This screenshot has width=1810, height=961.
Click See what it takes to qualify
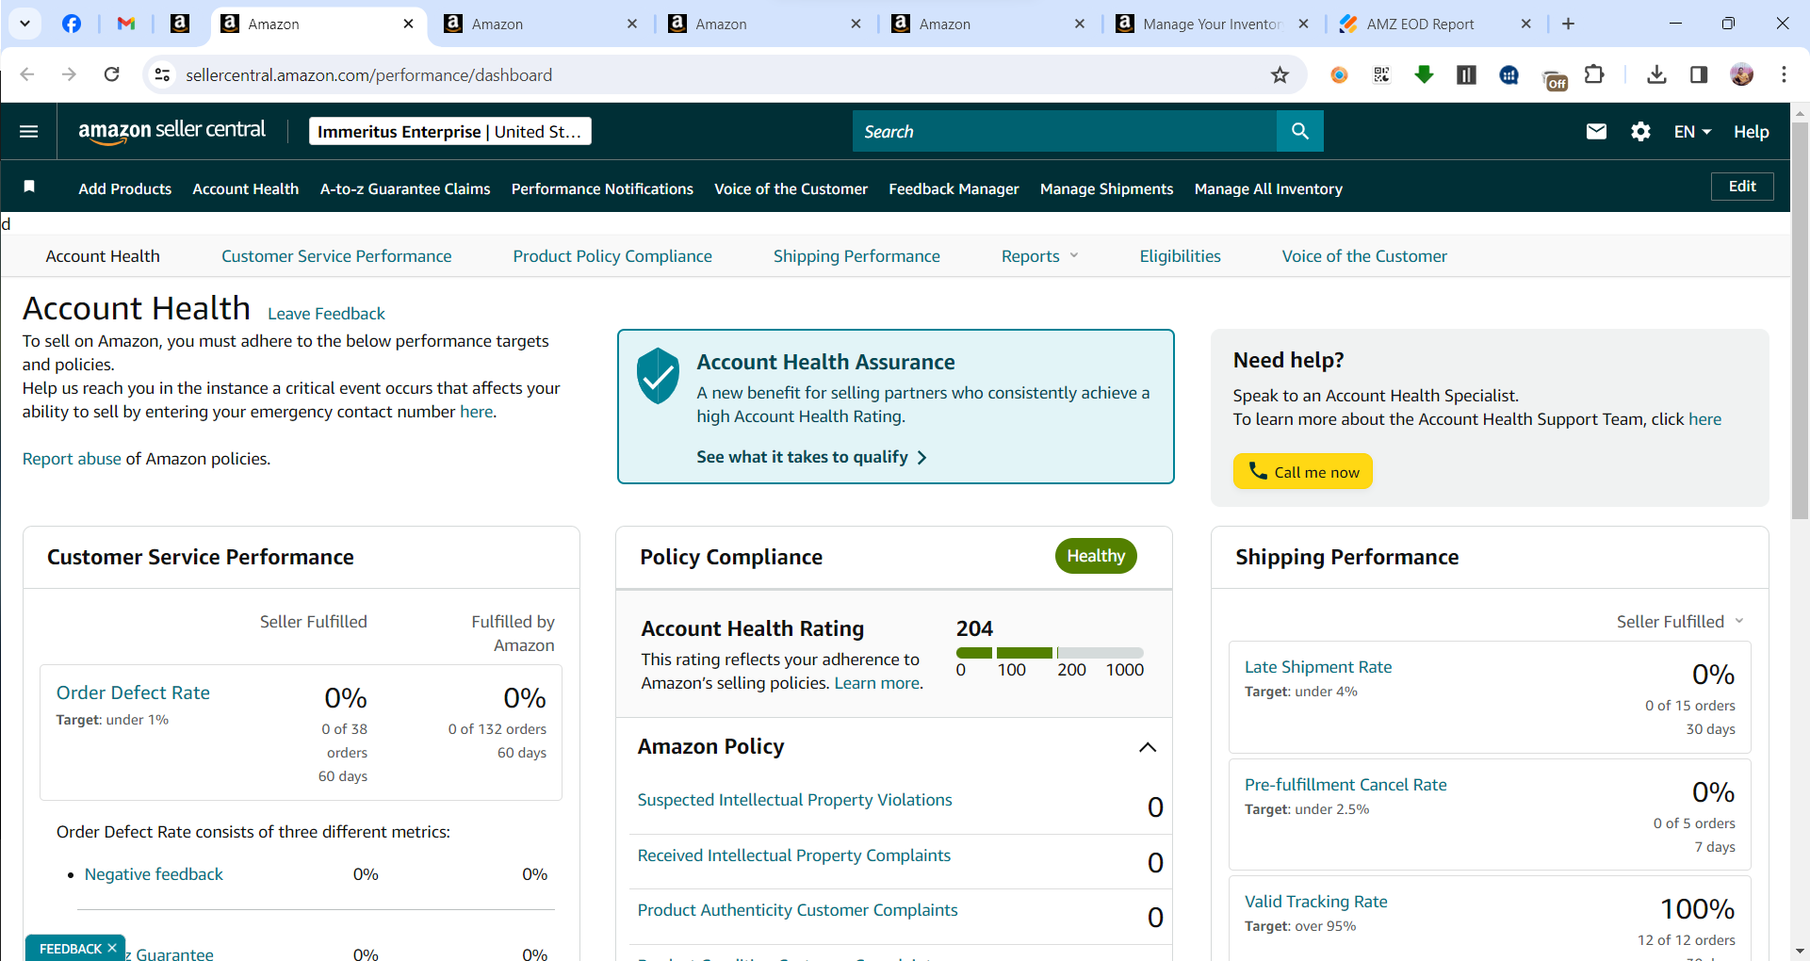click(811, 457)
